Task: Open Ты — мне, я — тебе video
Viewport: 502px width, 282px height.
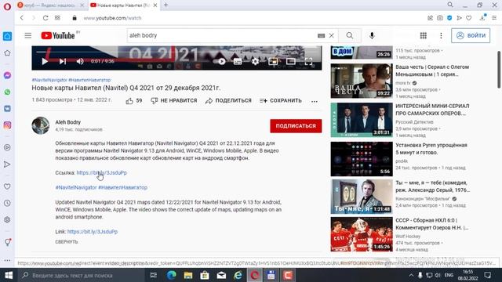Action: [362, 197]
